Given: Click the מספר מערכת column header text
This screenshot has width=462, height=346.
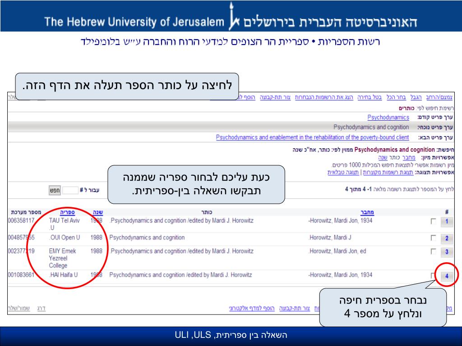Looking at the screenshot, I should [x=26, y=212].
